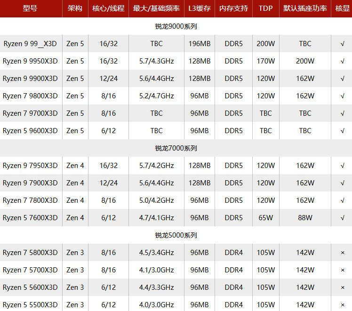The height and width of the screenshot is (311, 352).
Task: Select the 16/32 cores cell for Ryzen 9 9950X3D
Action: 109,61
